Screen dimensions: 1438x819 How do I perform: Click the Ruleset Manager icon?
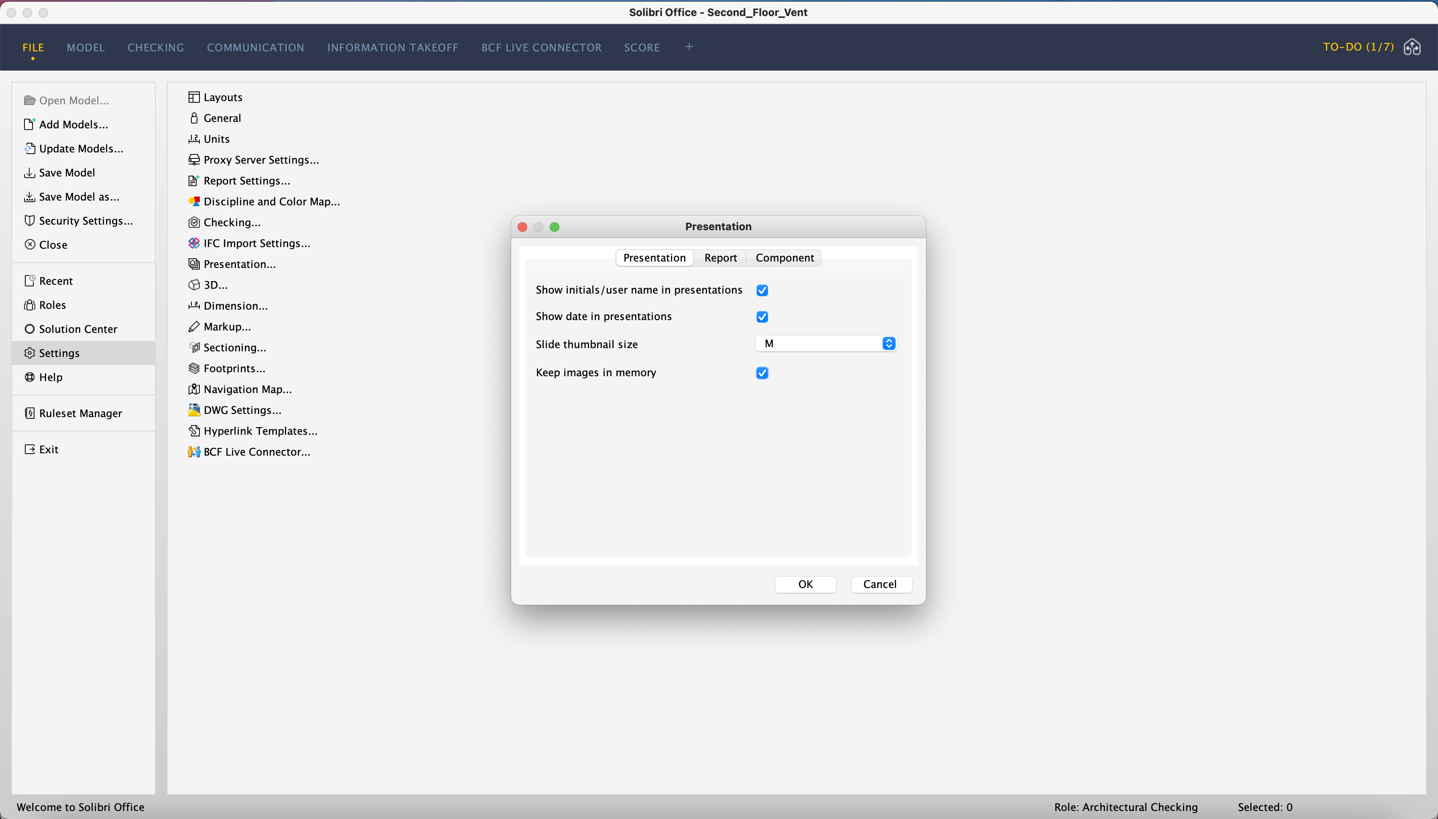(x=29, y=413)
